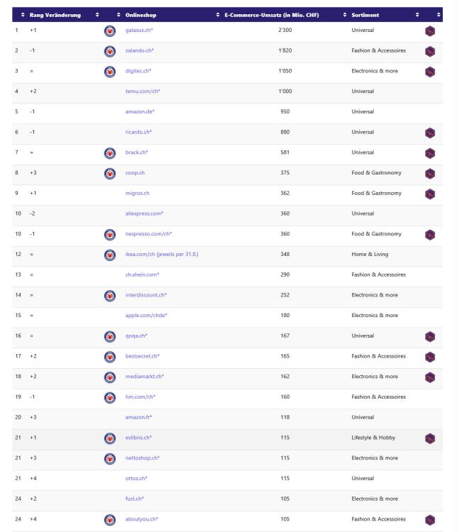Click the purple hexagon icon in aboutyou.ch row
This screenshot has height=532, width=457.
point(430,520)
